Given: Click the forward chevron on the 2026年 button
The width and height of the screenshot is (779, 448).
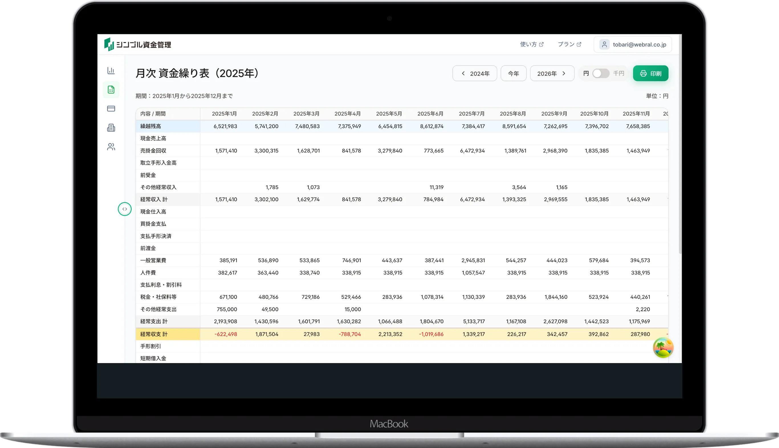Looking at the screenshot, I should coord(564,73).
